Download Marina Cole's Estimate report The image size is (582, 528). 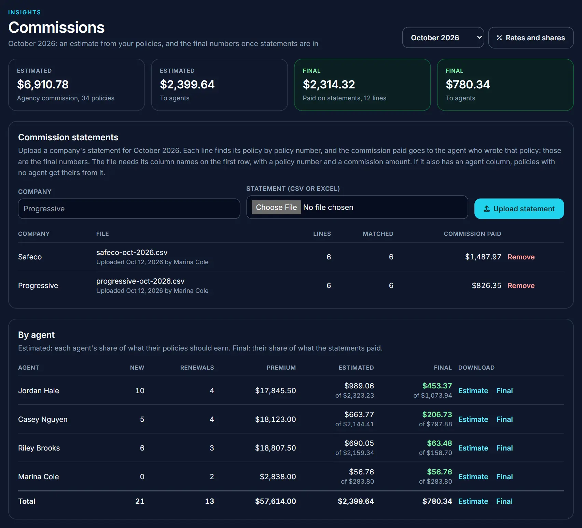point(473,476)
